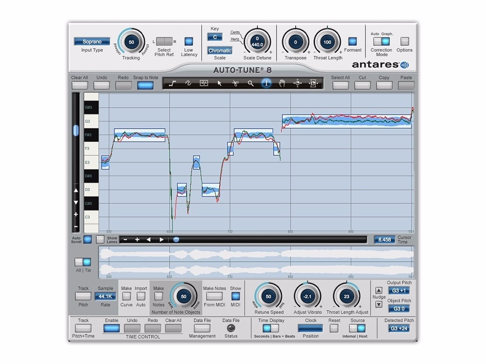Image resolution: width=486 pixels, height=364 pixels.
Task: Zoom in pitch axis with plus
Action: [76, 214]
